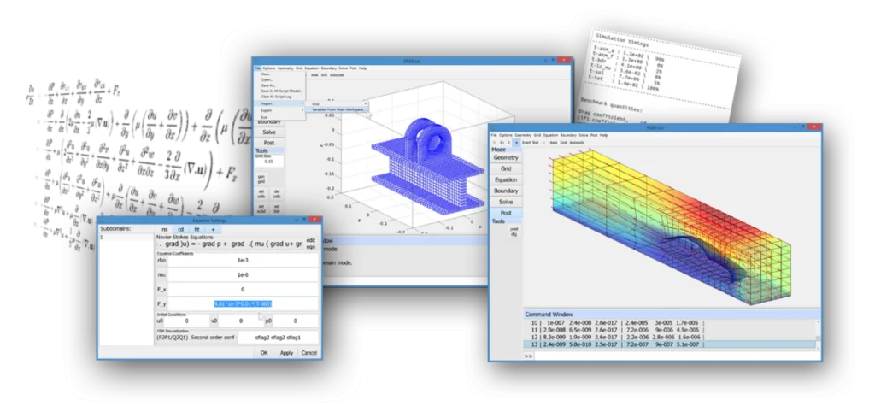
Task: Click the F_y coefficient input field
Action: pyautogui.click(x=243, y=303)
